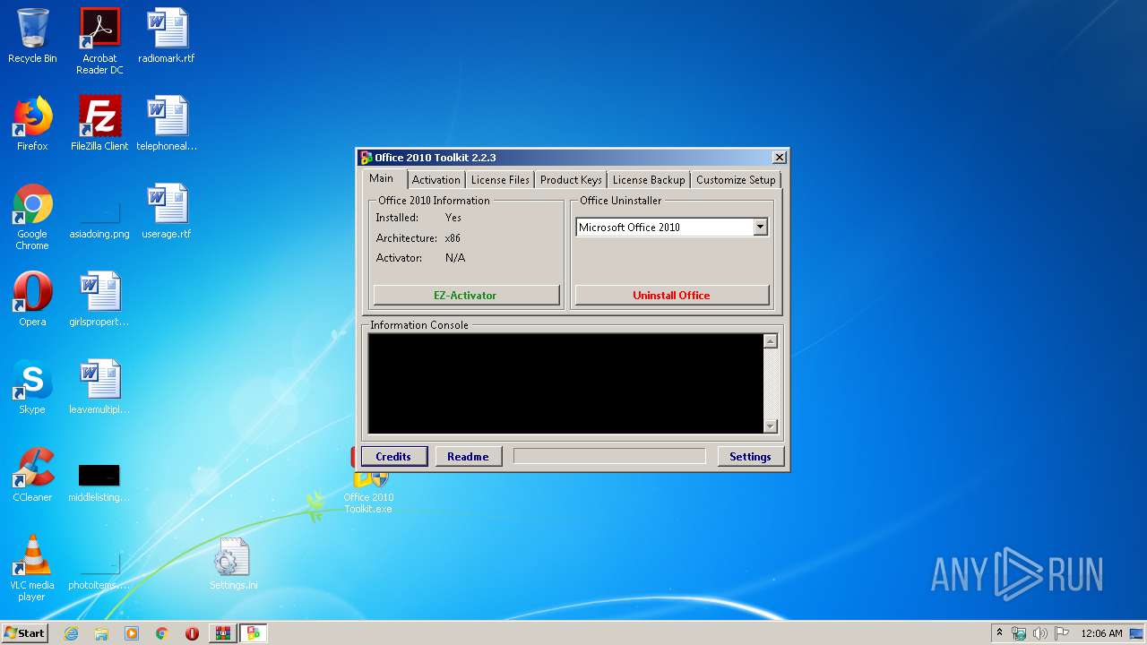
Task: Select radiomark.rtf file on desktop
Action: (167, 36)
